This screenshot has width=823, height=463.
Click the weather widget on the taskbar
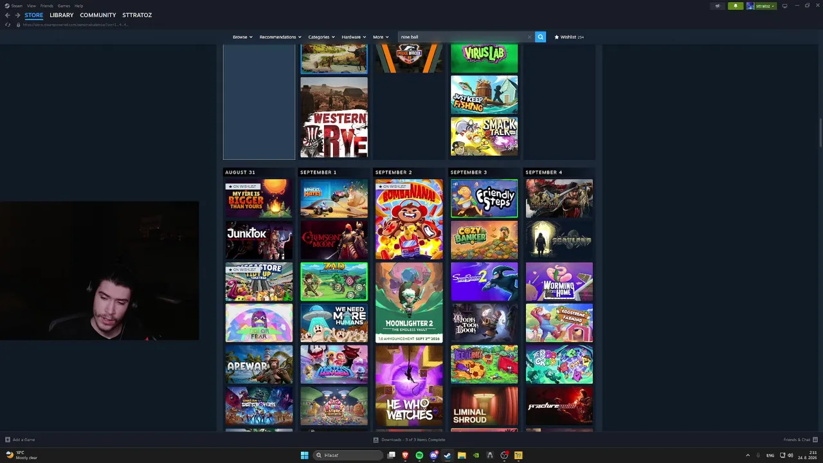[22, 455]
